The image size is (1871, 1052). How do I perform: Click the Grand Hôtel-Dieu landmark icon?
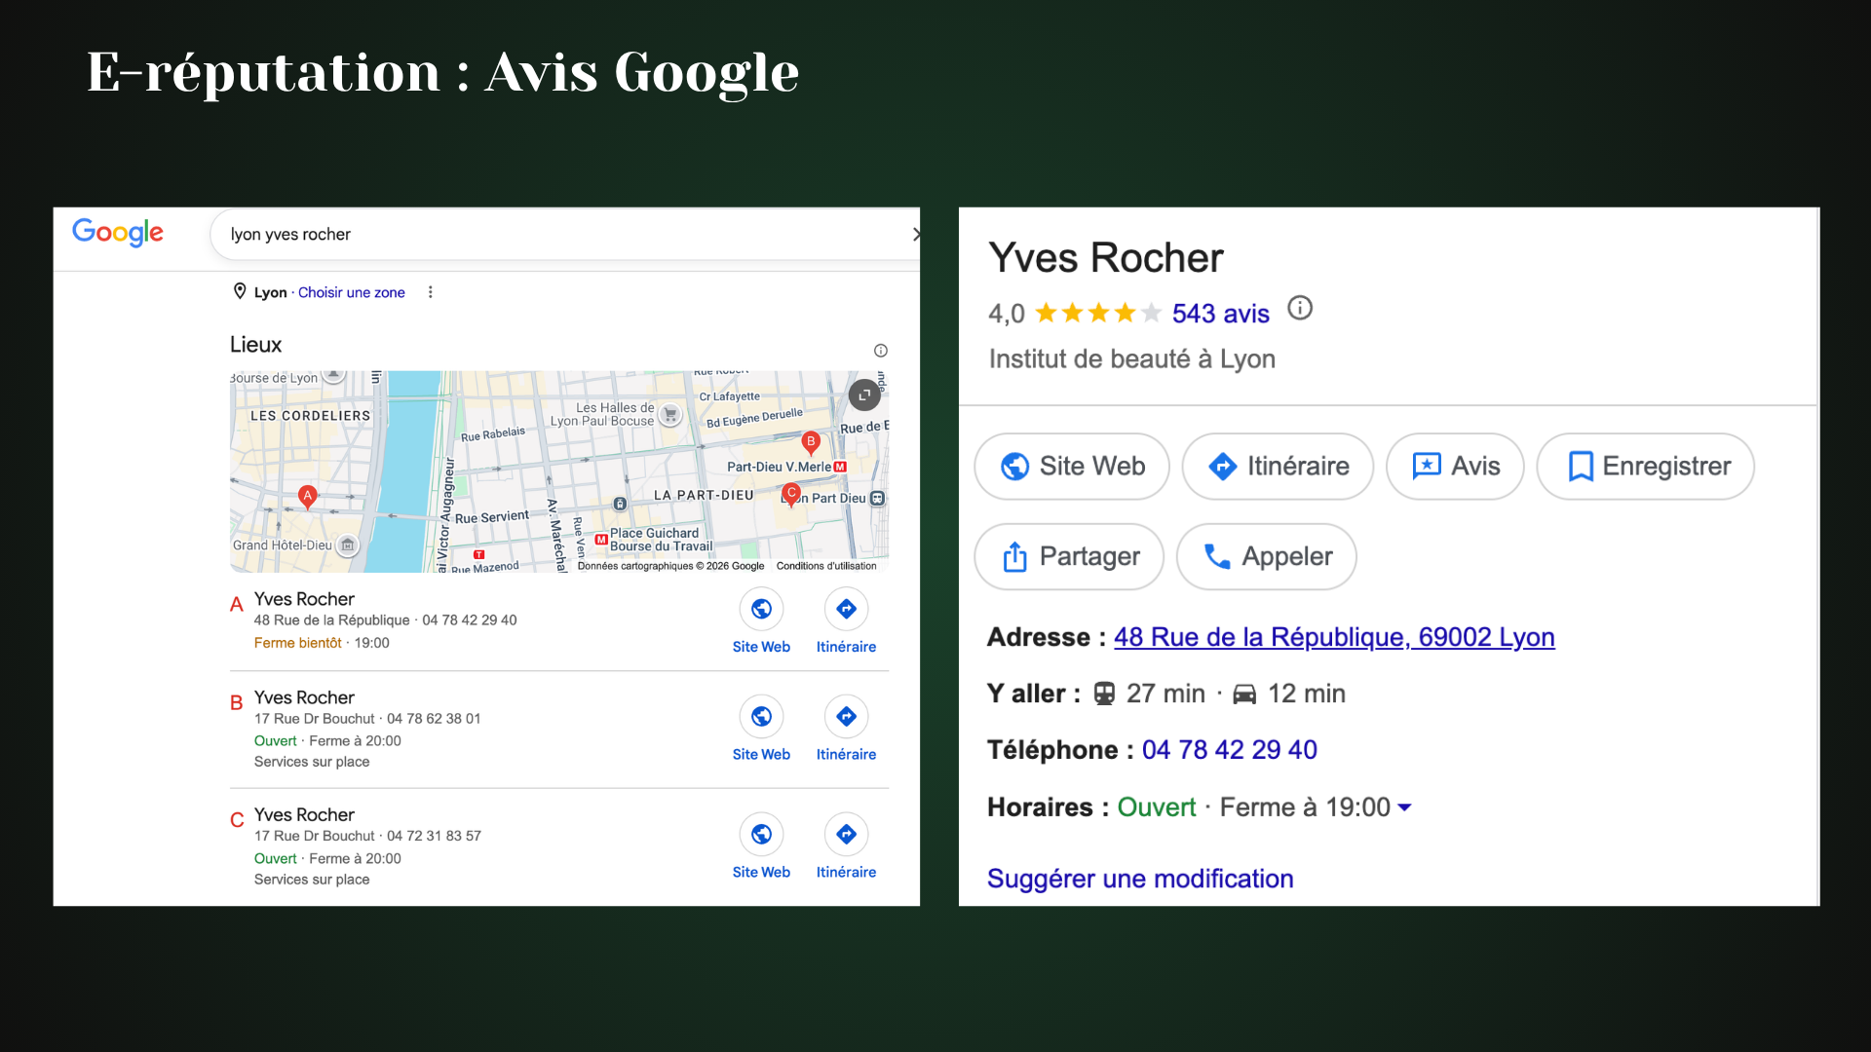348,545
